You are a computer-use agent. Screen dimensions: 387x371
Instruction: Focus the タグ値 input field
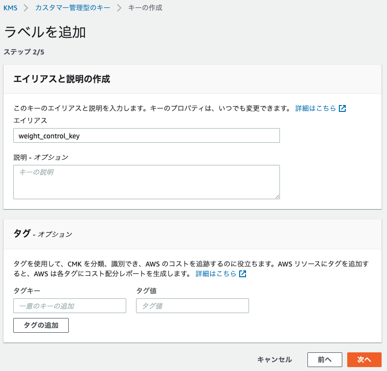[x=193, y=306]
